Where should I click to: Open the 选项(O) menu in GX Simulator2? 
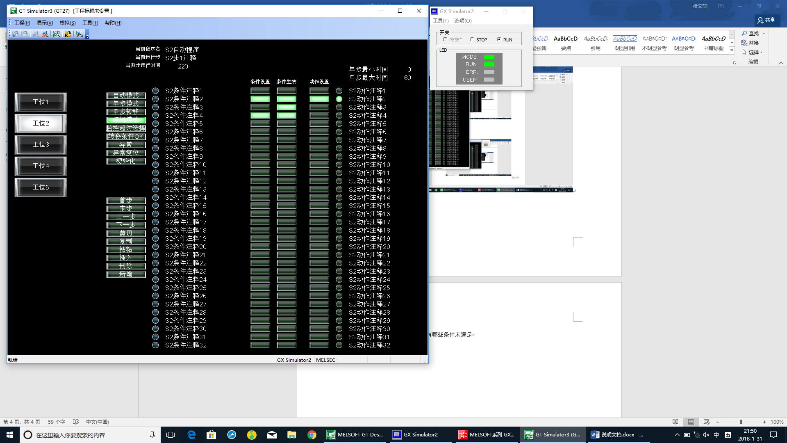[x=463, y=21]
